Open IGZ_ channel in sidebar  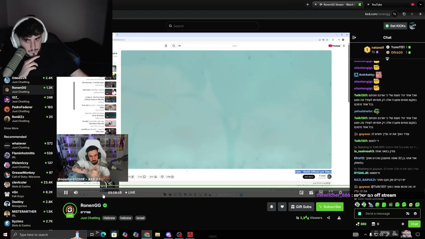click(28, 99)
